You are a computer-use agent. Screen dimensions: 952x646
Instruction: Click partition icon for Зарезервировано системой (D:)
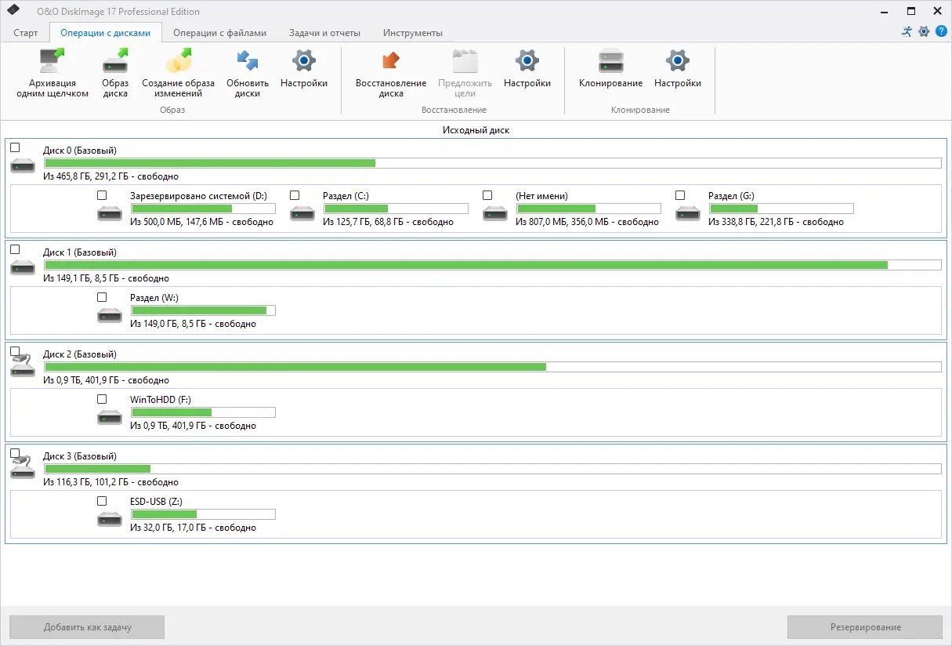[110, 212]
